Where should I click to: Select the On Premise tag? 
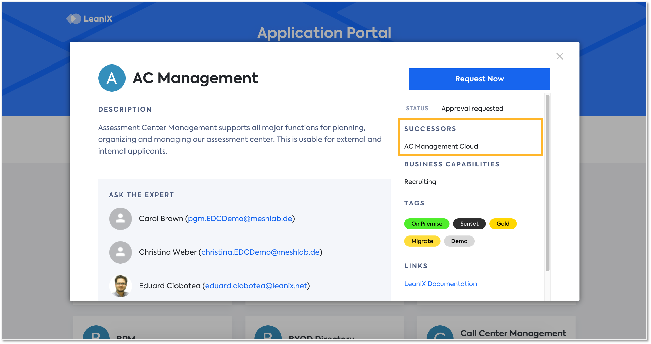[x=427, y=224]
